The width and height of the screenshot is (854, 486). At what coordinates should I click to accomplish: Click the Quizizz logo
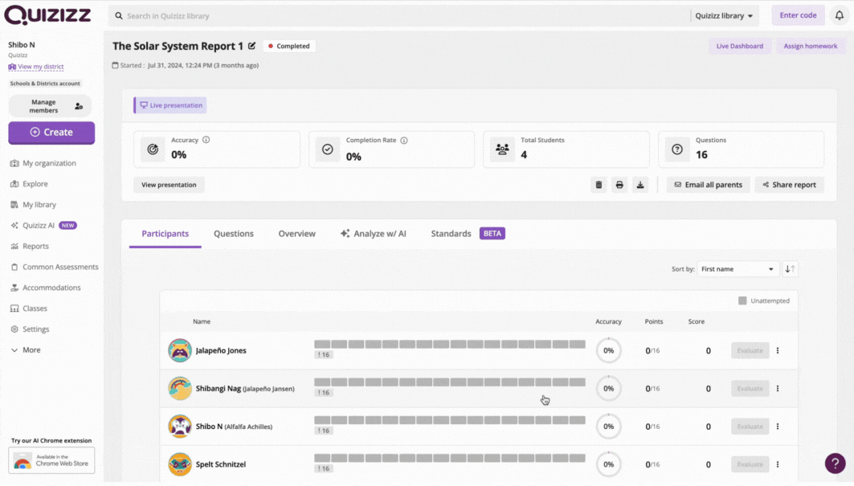click(47, 14)
